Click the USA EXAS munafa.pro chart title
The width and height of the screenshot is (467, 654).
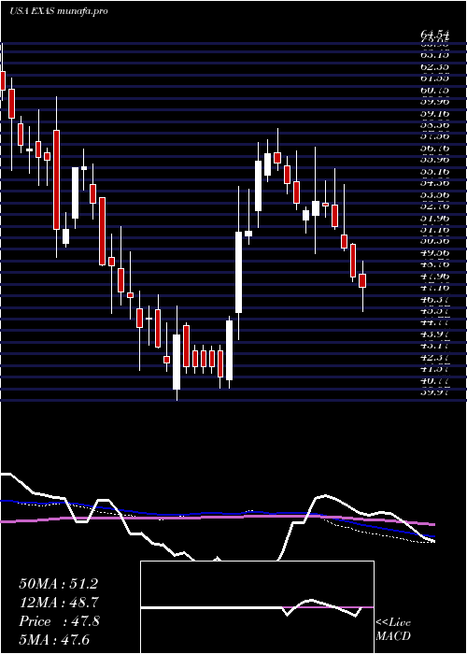coord(59,11)
